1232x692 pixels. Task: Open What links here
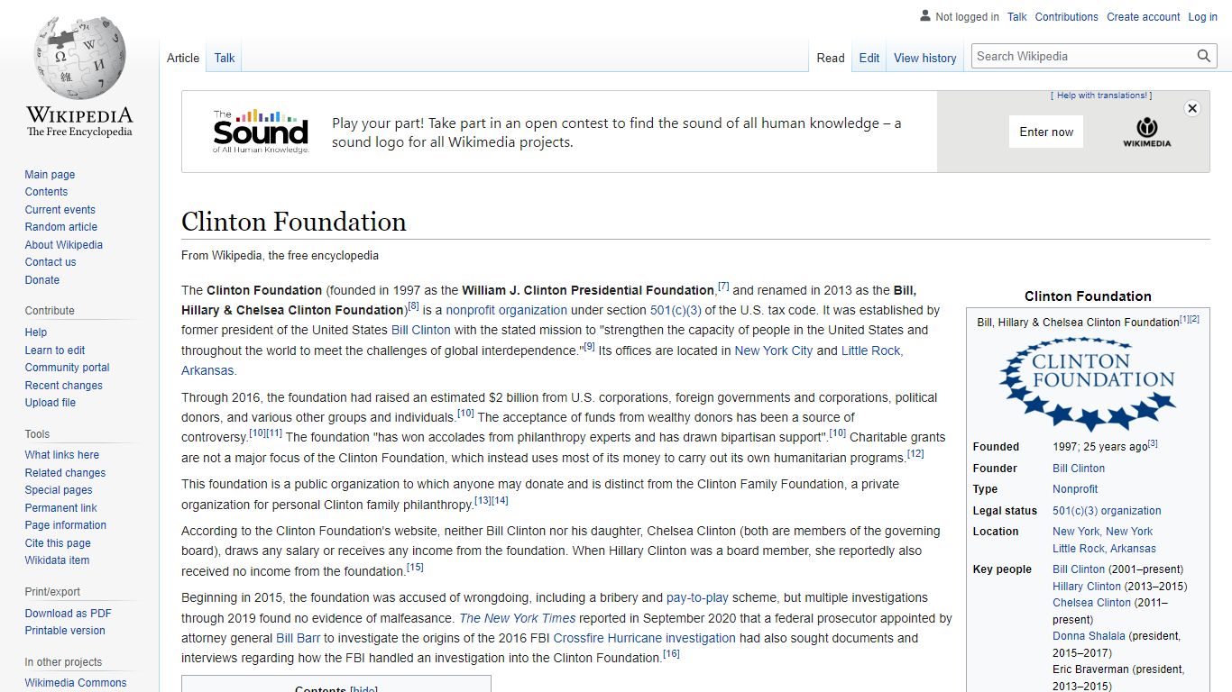pyautogui.click(x=62, y=455)
